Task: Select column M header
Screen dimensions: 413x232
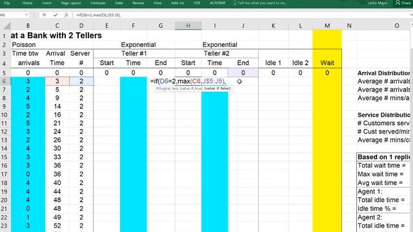Action: pyautogui.click(x=327, y=26)
